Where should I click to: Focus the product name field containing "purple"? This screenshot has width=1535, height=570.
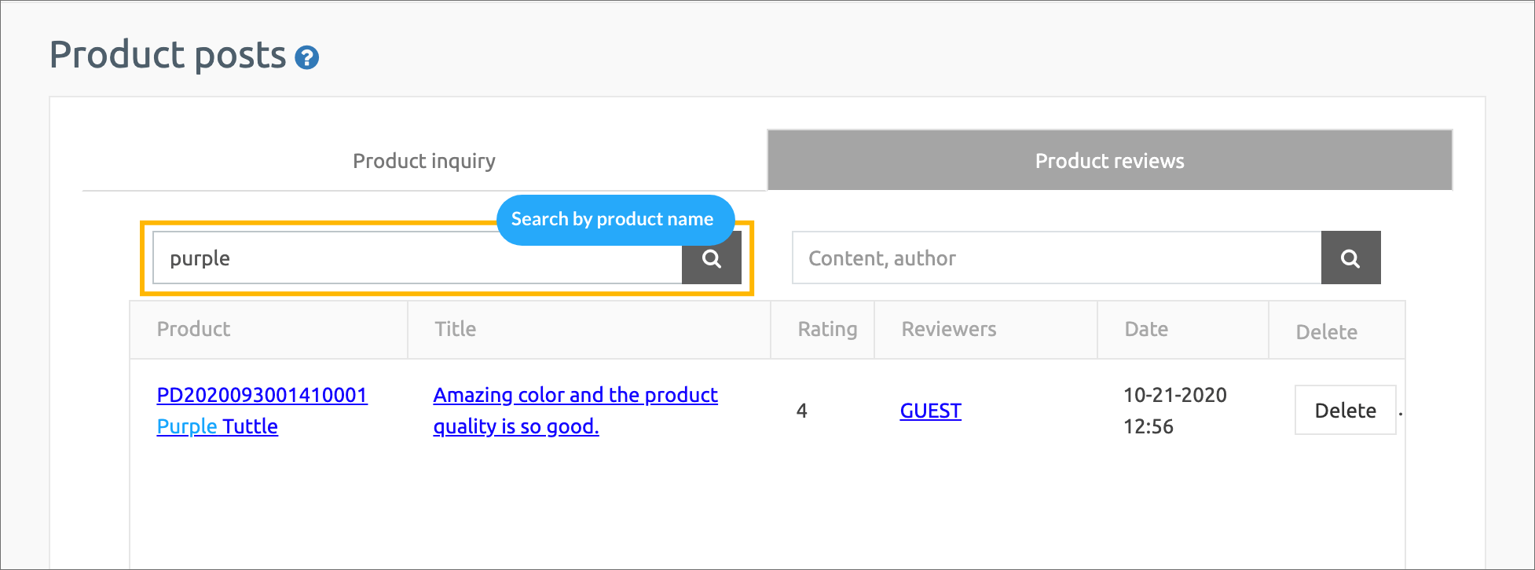416,258
